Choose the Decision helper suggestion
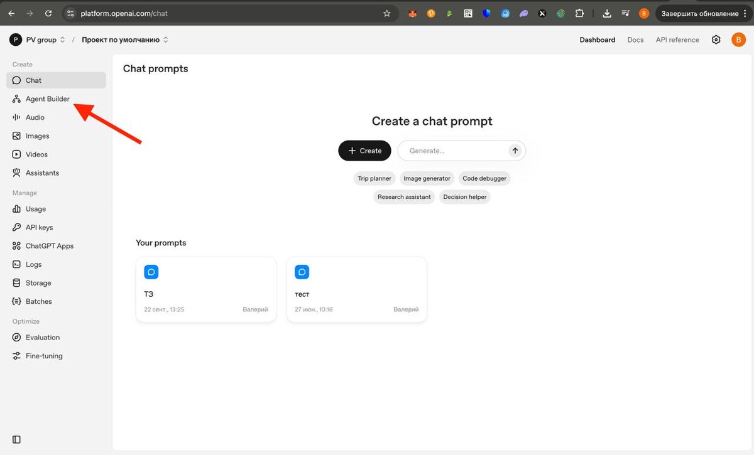 (465, 196)
